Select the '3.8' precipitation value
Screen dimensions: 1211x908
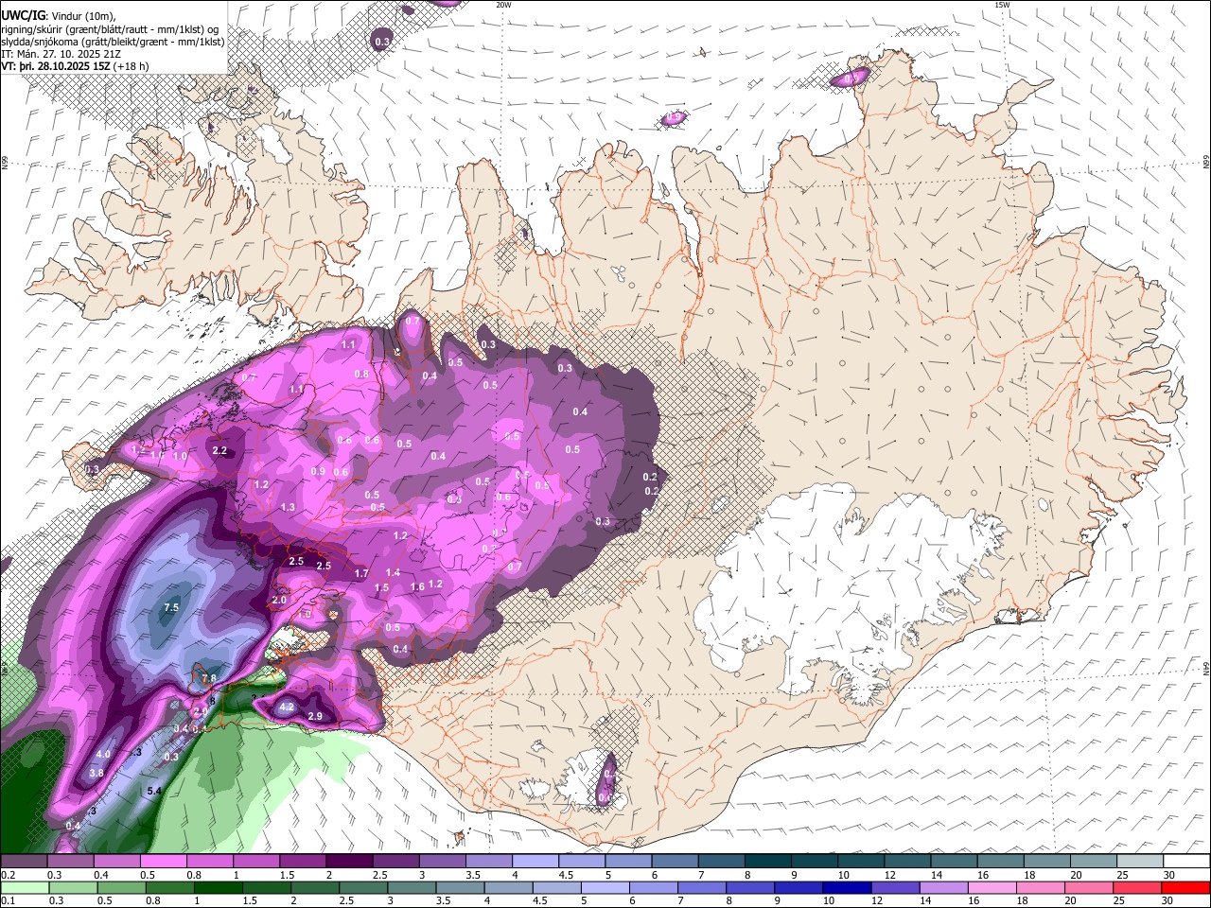(97, 773)
